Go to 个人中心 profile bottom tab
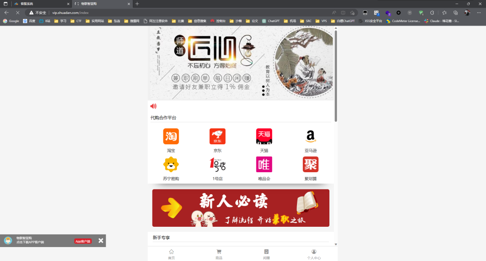The image size is (486, 261). coord(314,254)
